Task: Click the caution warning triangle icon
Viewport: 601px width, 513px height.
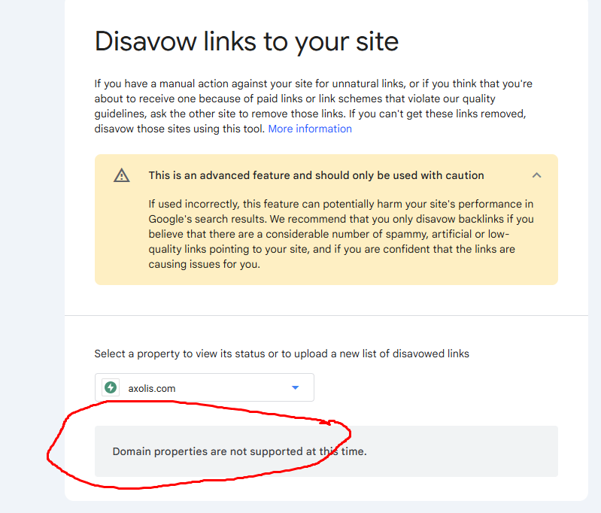Action: (x=122, y=175)
